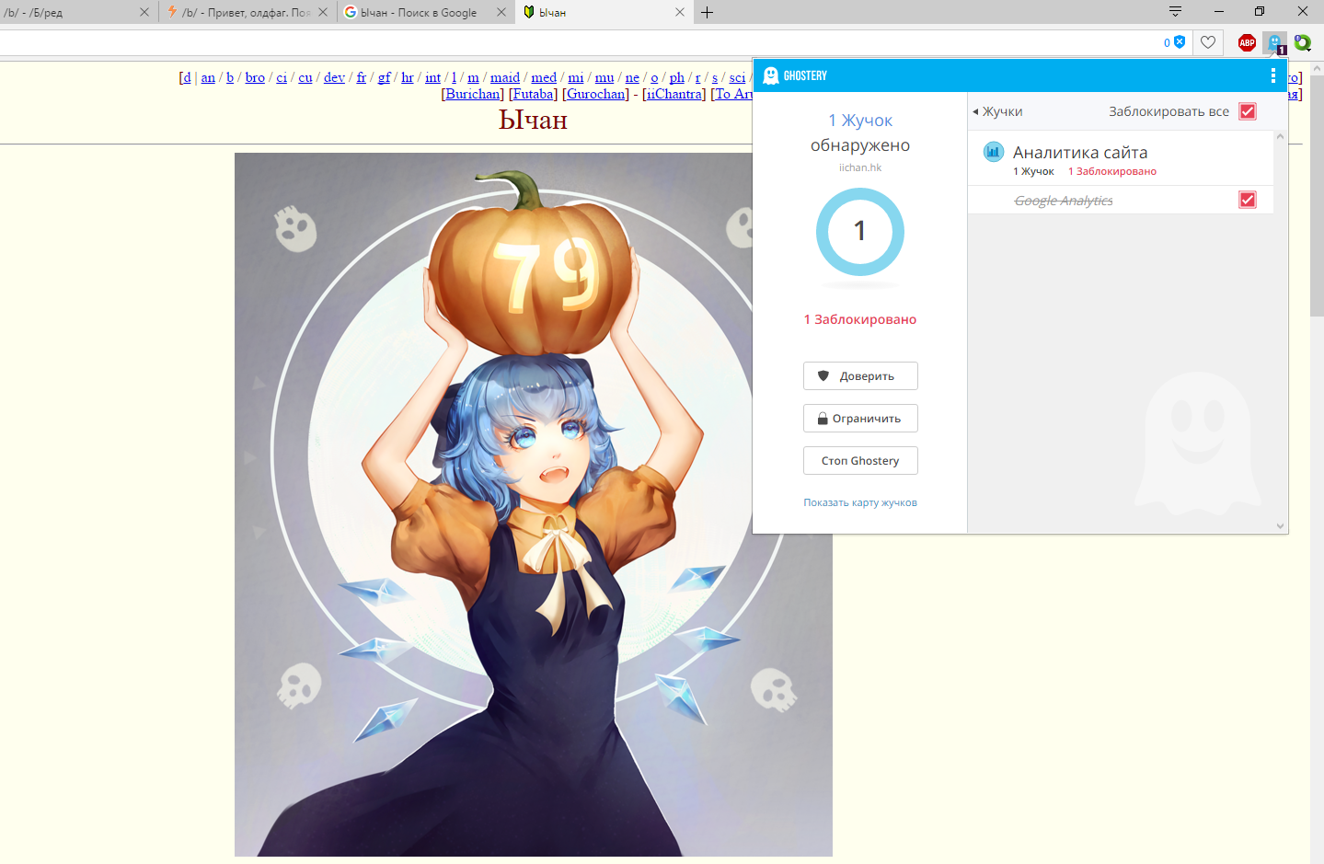Open the /d/ board link

point(186,77)
